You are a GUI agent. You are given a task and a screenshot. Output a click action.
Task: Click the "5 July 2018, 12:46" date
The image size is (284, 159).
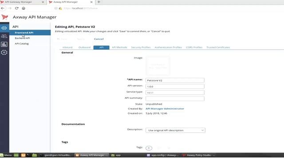[156, 114]
